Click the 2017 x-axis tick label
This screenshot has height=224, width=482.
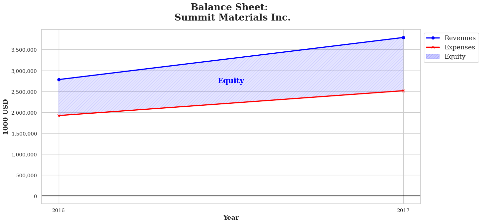click(403, 210)
